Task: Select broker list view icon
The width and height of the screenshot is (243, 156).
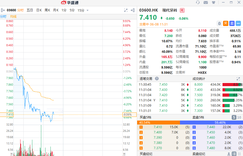Action: (x=234, y=154)
